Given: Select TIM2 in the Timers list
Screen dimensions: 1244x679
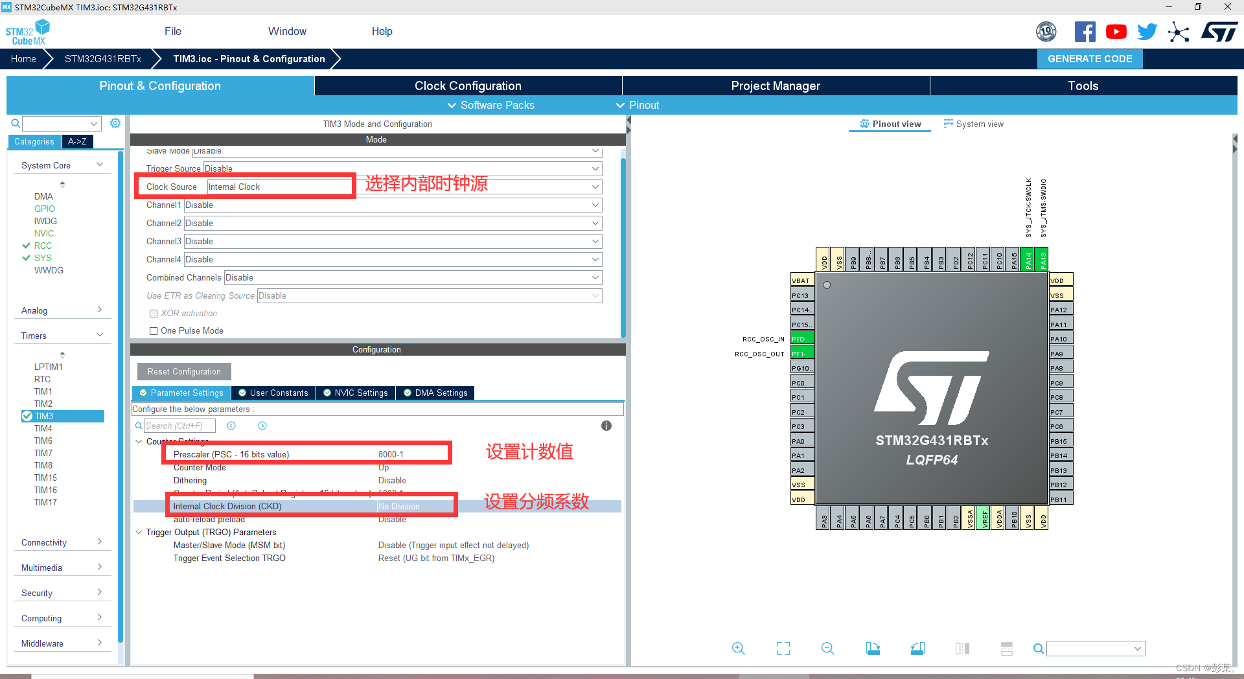Looking at the screenshot, I should point(43,404).
